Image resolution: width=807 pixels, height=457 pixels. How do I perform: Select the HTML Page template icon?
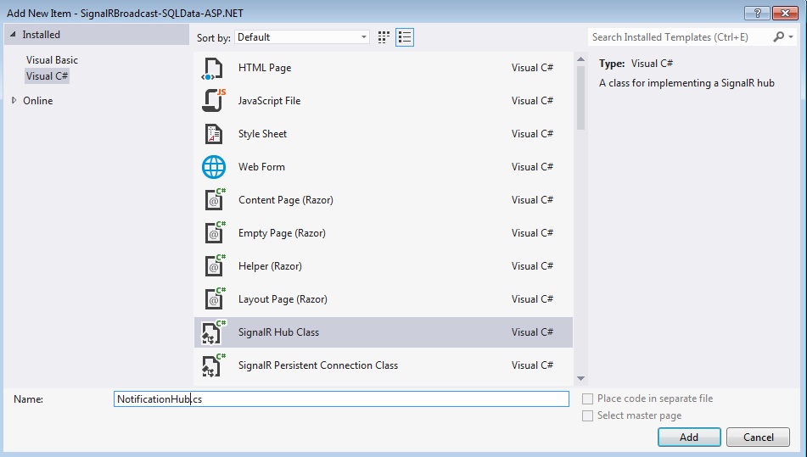213,68
